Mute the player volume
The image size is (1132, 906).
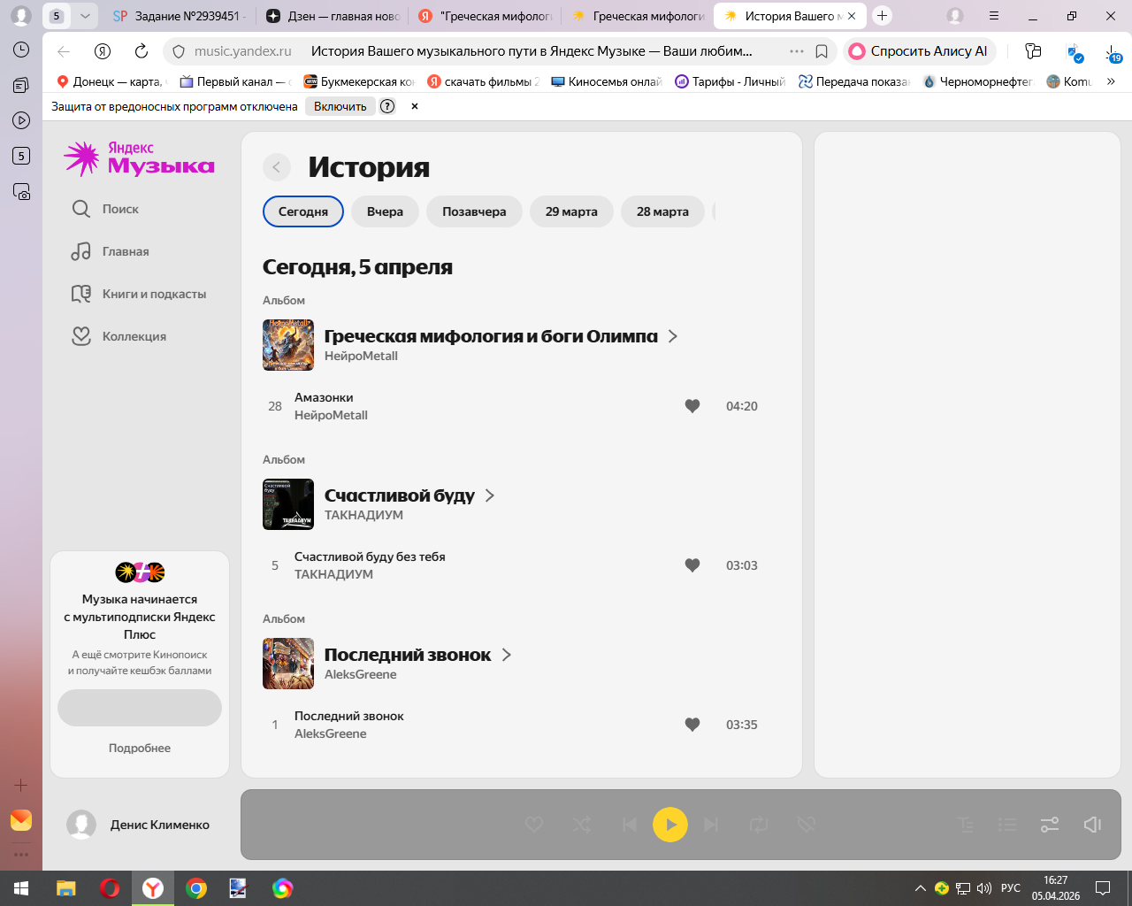tap(1092, 825)
